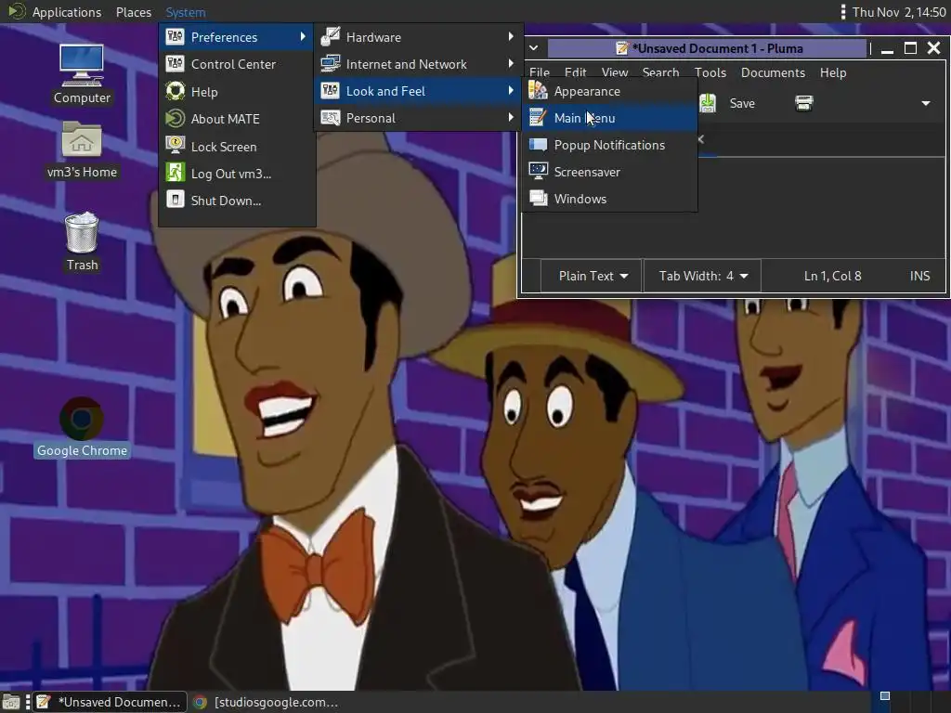Open the Help menu in Pluma
This screenshot has height=713, width=951.
click(x=833, y=72)
